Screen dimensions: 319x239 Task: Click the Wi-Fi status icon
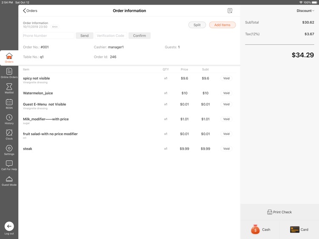click(301, 3)
